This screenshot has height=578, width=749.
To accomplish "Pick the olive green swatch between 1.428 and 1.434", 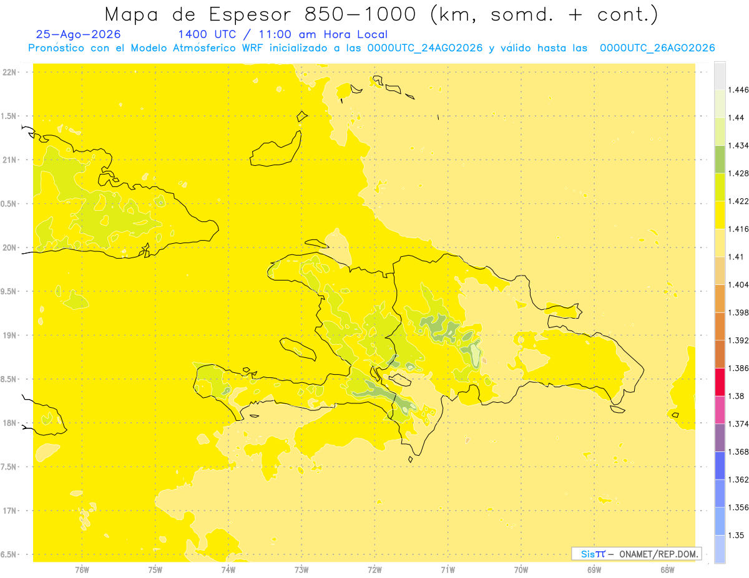I will [720, 159].
